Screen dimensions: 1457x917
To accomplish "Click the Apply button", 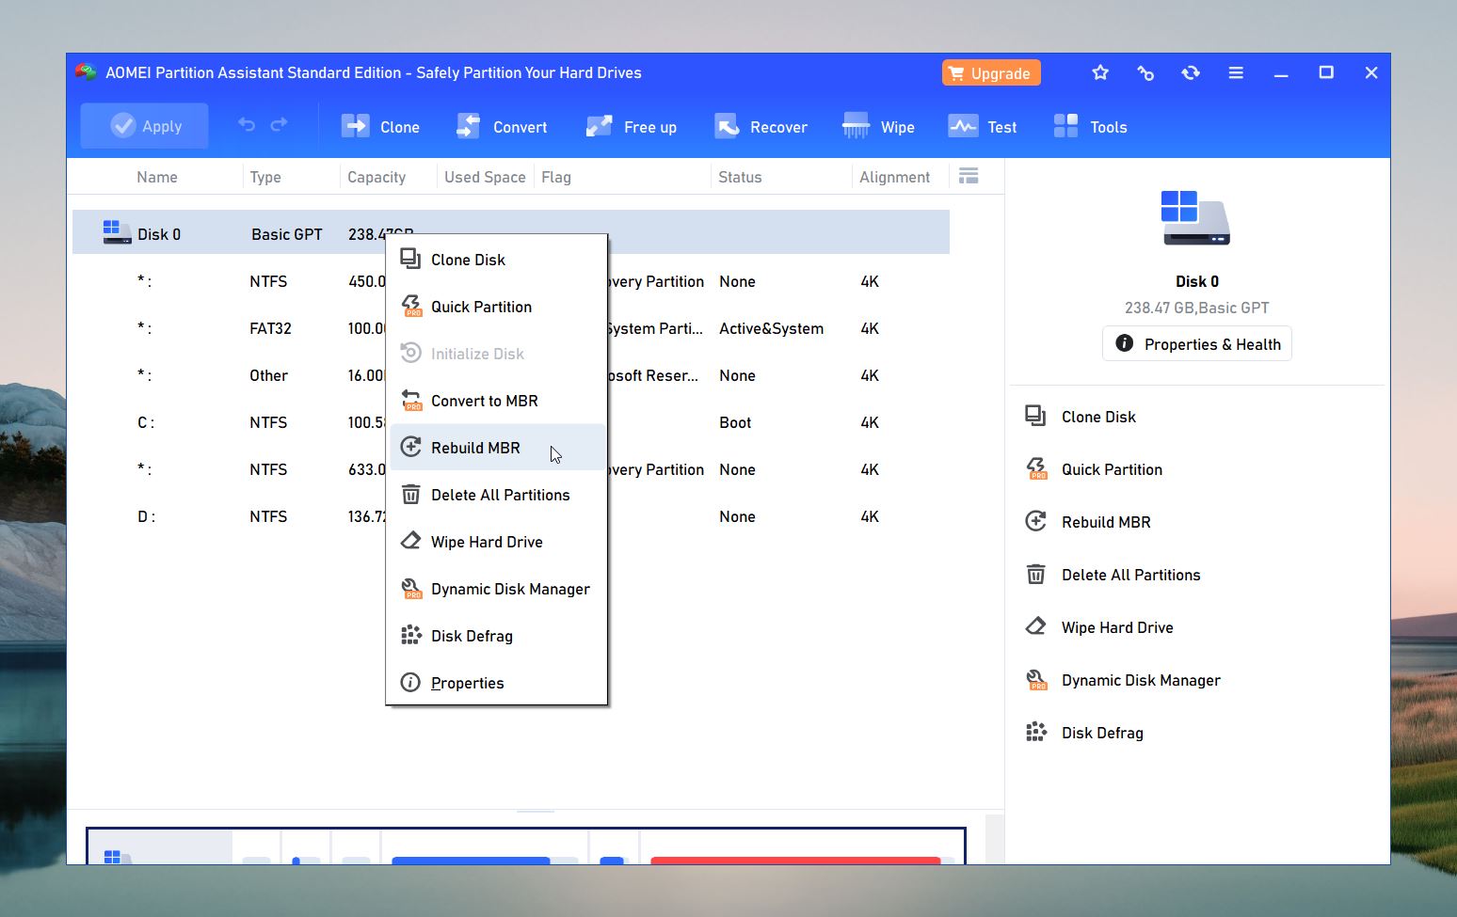I will (144, 126).
